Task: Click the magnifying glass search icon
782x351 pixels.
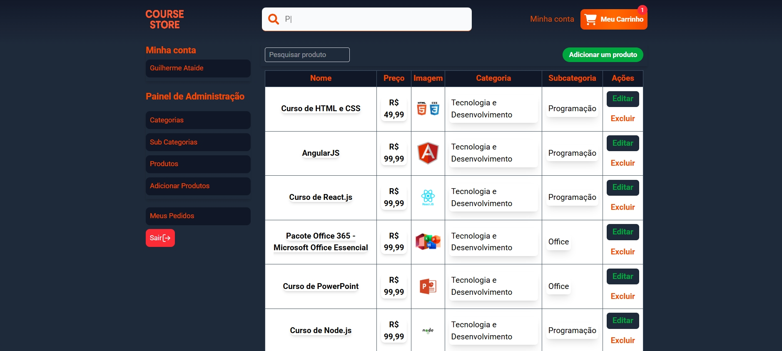Action: (x=273, y=19)
